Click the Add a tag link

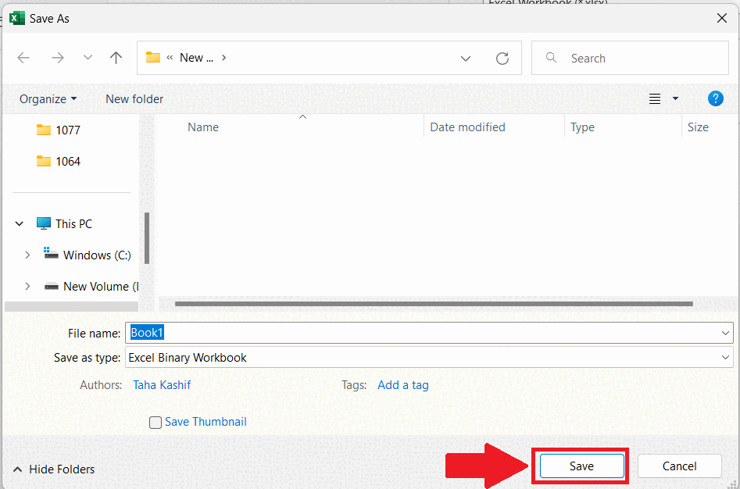point(402,384)
